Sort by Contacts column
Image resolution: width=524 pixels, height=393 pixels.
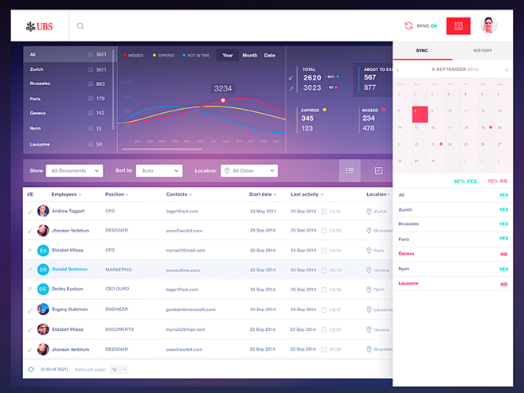point(179,194)
